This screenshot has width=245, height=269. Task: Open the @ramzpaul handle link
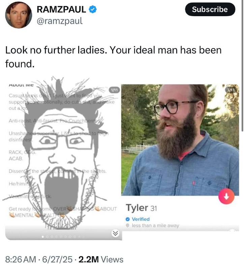pos(60,21)
